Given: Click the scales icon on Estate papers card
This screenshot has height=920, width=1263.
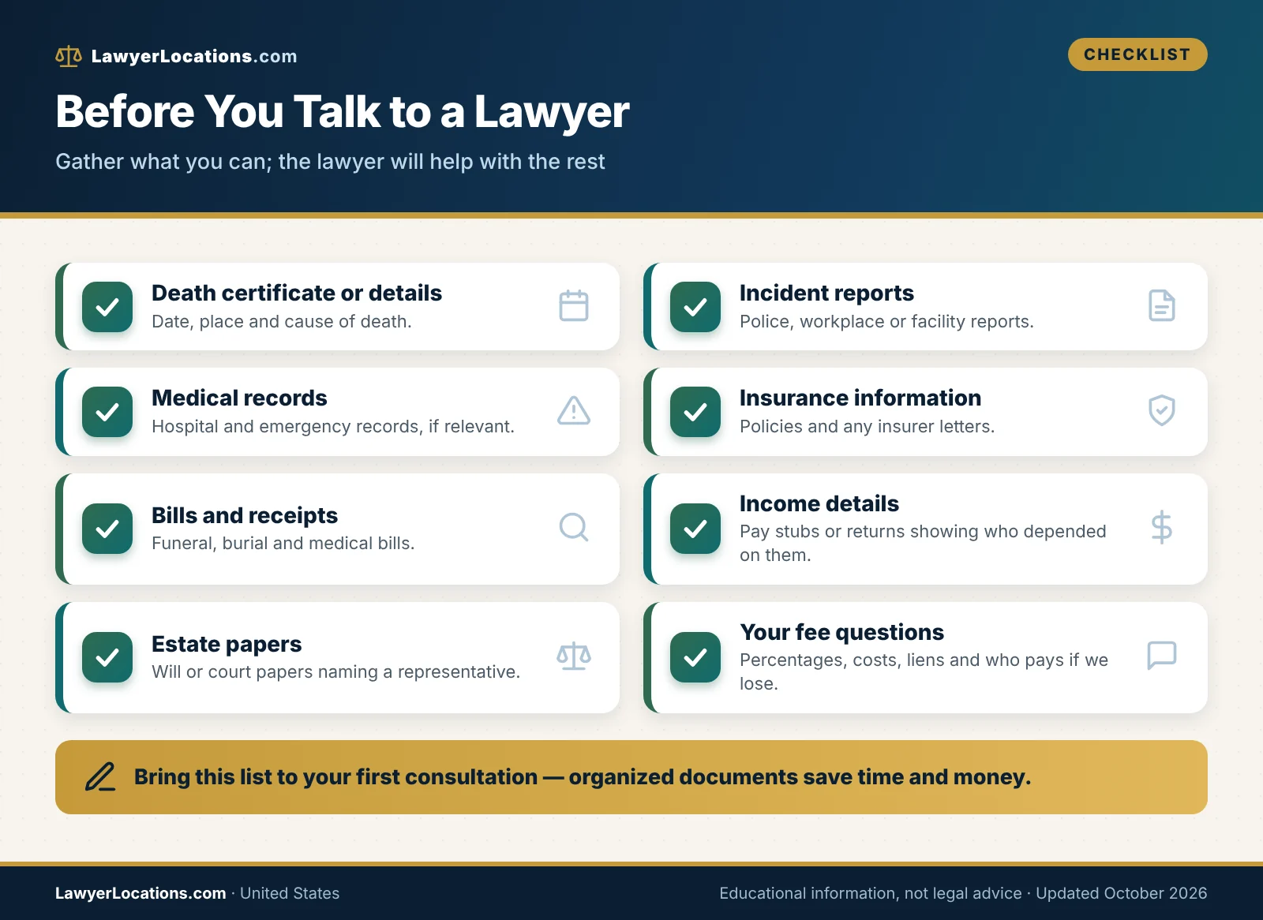Looking at the screenshot, I should click(x=574, y=656).
